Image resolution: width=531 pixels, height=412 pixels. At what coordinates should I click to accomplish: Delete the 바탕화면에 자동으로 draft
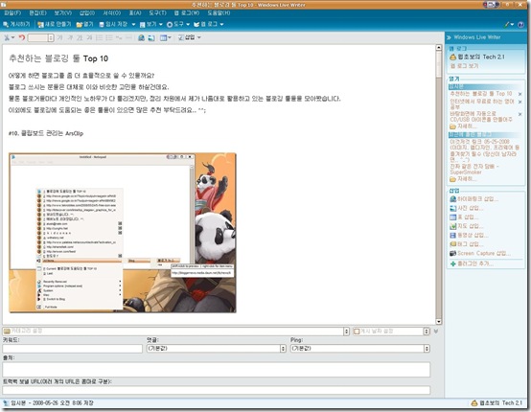(520, 114)
